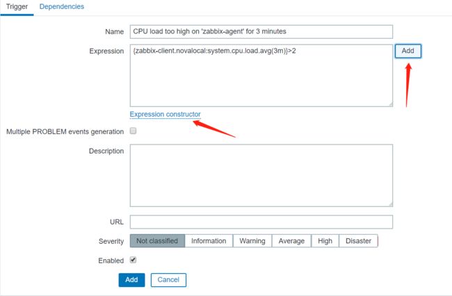Toggle Multiple PROBLEM events generation checkbox

(134, 131)
